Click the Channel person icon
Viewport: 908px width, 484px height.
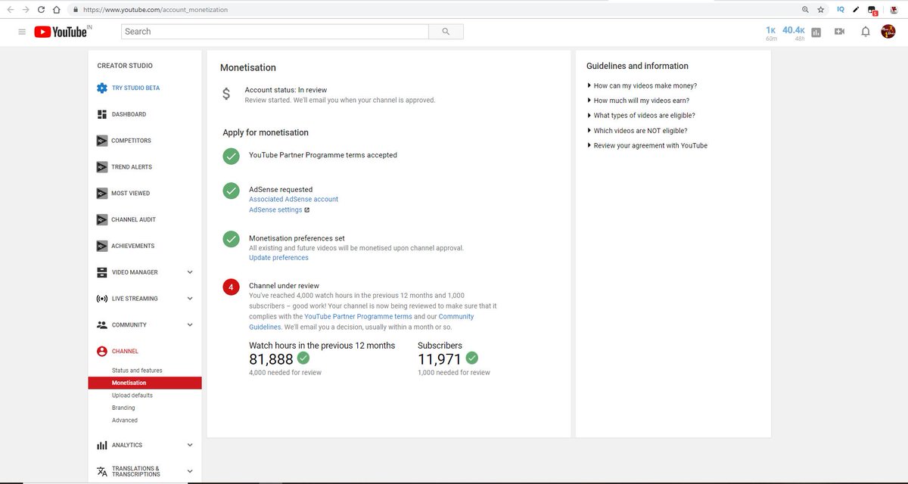click(102, 352)
